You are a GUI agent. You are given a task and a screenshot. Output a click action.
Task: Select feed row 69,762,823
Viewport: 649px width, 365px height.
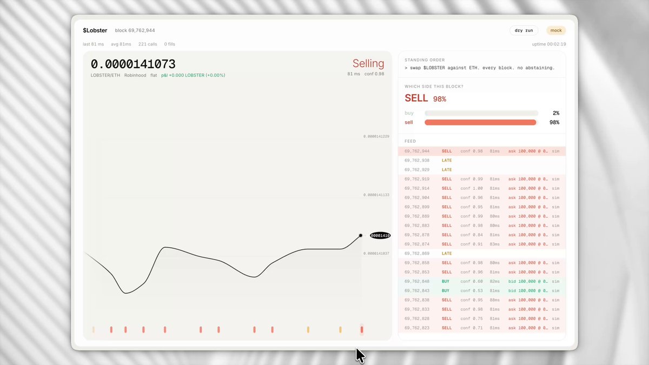pyautogui.click(x=482, y=328)
